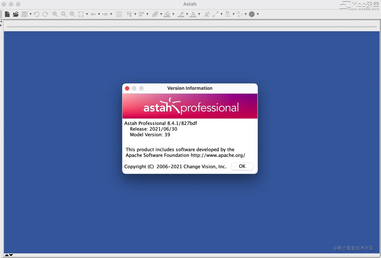Close the Version Information dialog with red button
This screenshot has width=381, height=258.
(x=127, y=88)
